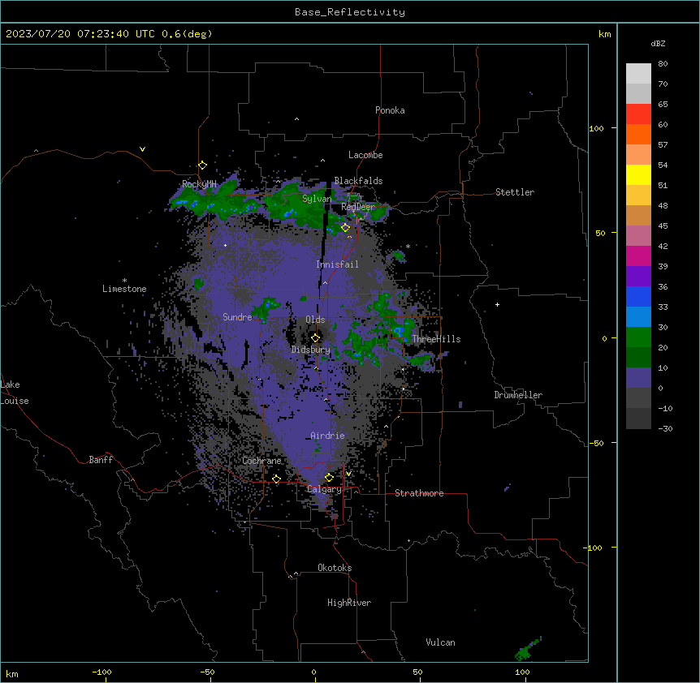Click the Banff label
The image size is (700, 683).
pos(101,460)
